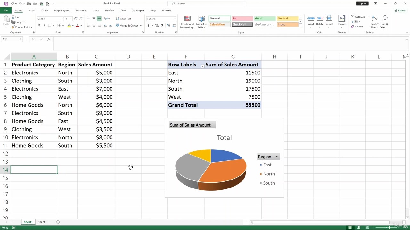Toggle Underline formatting

[x=49, y=25]
